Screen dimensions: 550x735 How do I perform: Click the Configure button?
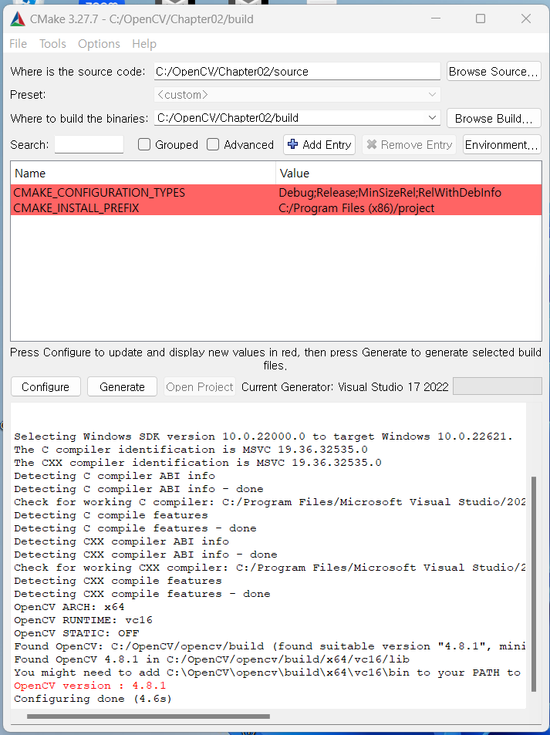coord(46,386)
